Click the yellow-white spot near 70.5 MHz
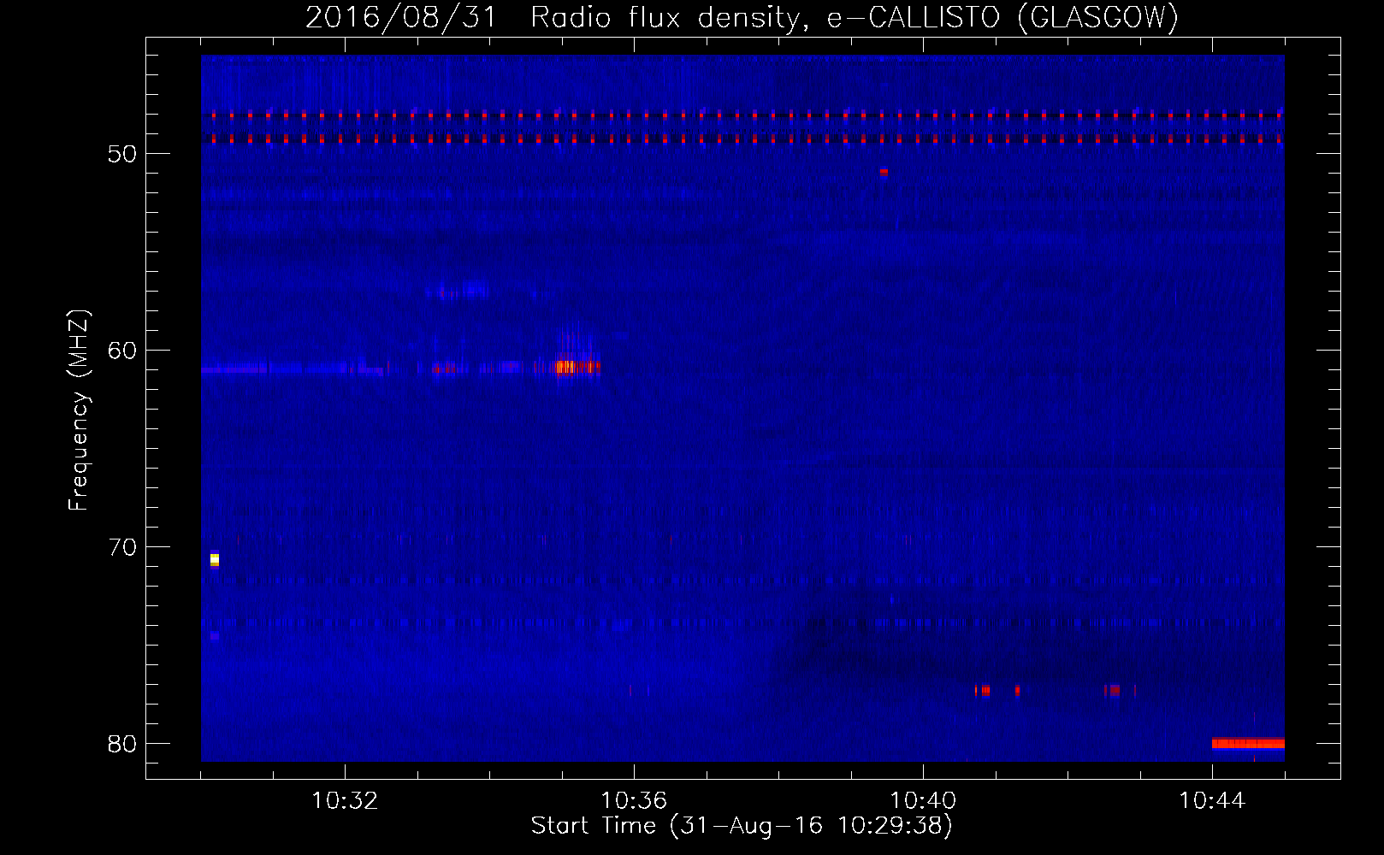Viewport: 1384px width, 855px height. (215, 559)
